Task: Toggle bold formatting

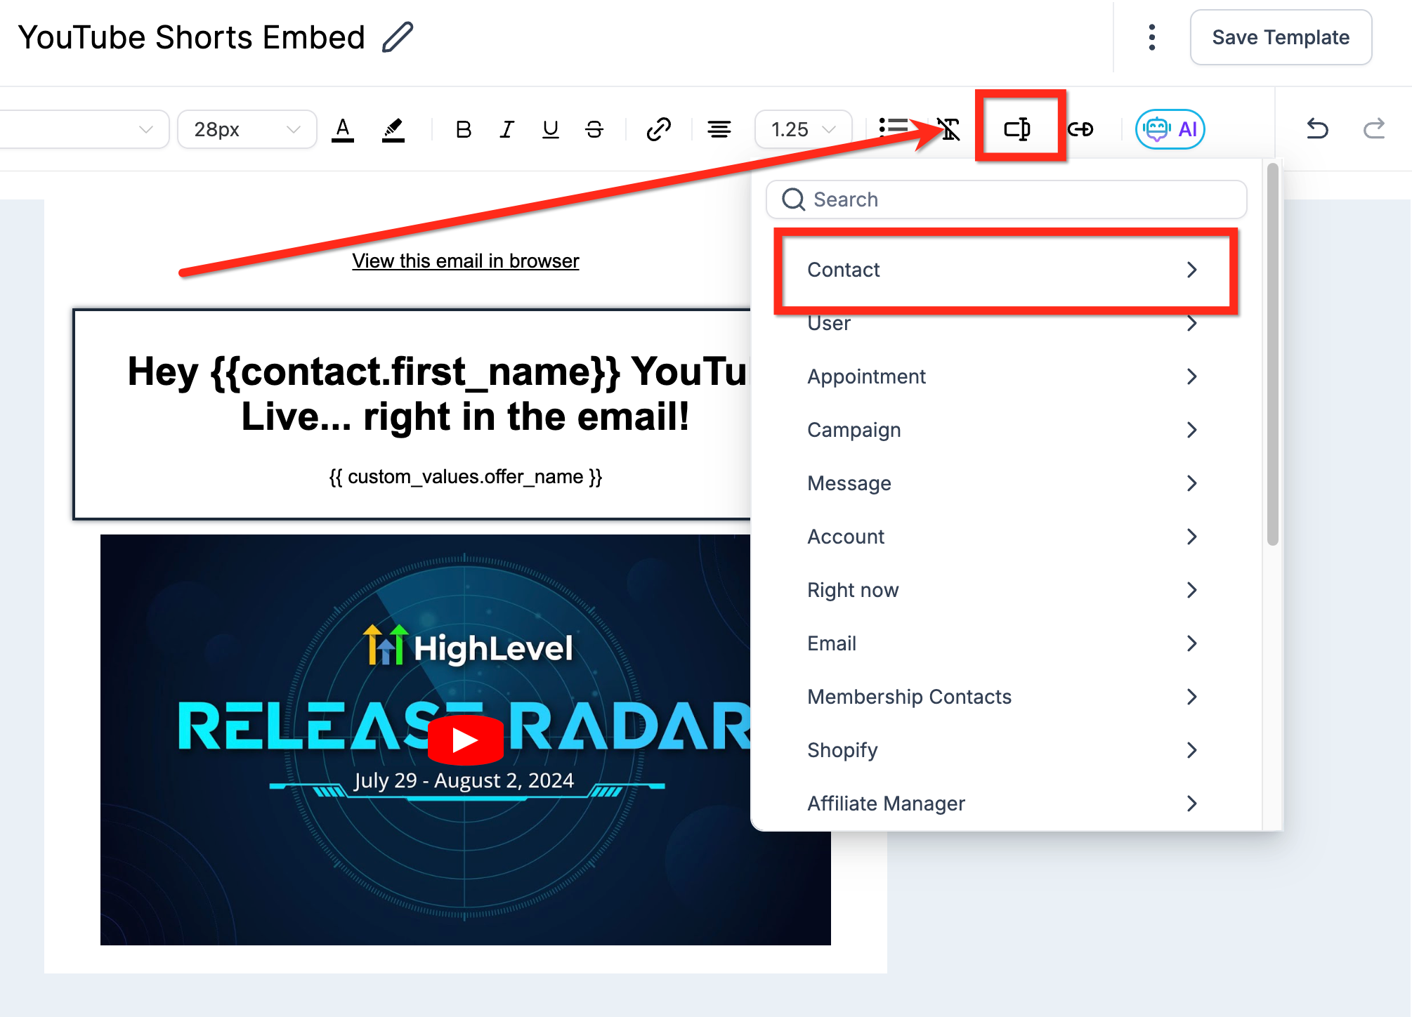Action: pos(463,129)
